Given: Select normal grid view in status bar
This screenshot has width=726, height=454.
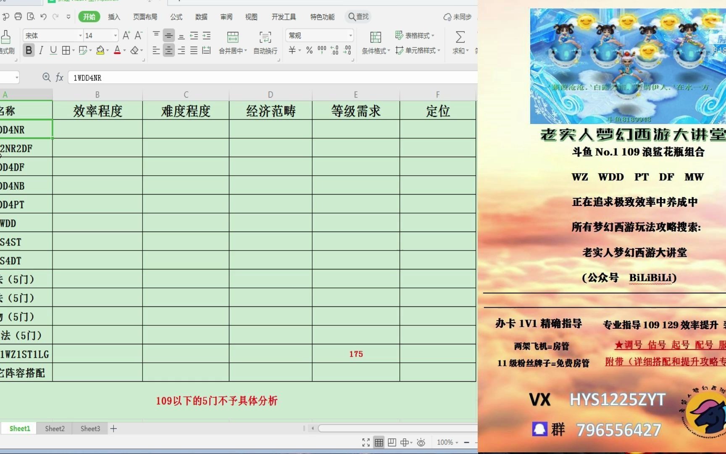Looking at the screenshot, I should pyautogui.click(x=379, y=442).
